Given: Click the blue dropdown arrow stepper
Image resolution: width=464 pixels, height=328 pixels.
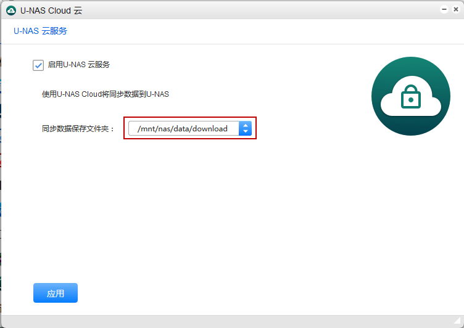Looking at the screenshot, I should click(x=245, y=128).
